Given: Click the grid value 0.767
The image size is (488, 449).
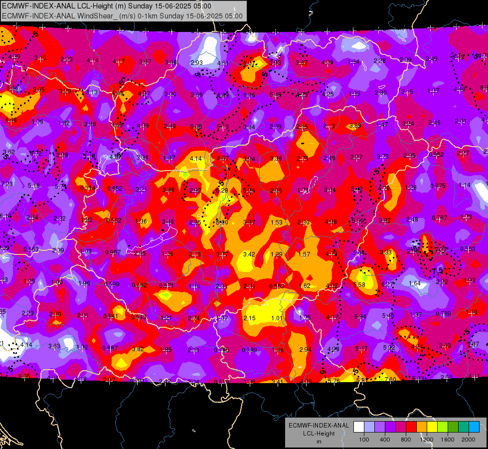Looking at the screenshot, I should coord(440,218).
